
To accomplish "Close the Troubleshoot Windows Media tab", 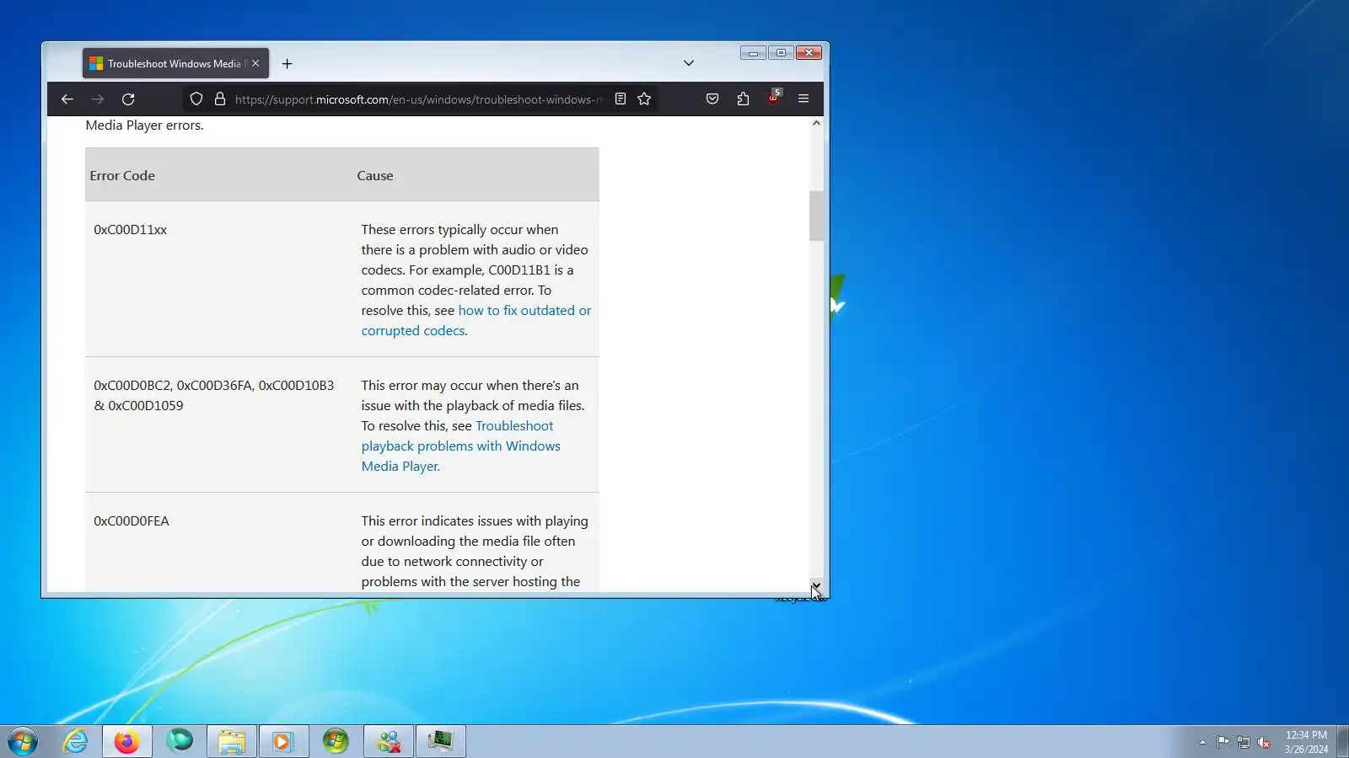I will pos(255,64).
